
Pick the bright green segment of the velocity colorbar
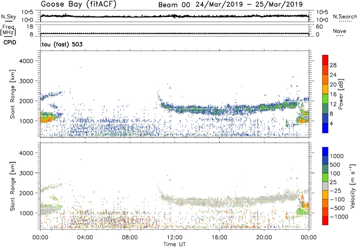coord(325,177)
